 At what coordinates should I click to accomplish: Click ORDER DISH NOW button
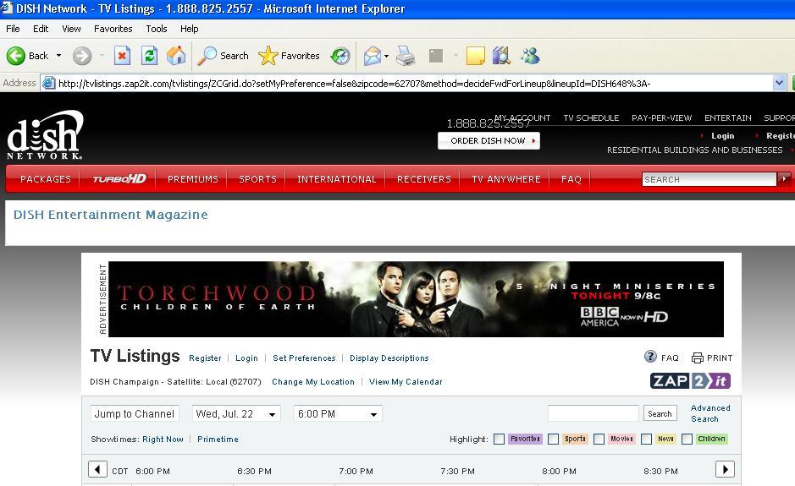tap(489, 141)
